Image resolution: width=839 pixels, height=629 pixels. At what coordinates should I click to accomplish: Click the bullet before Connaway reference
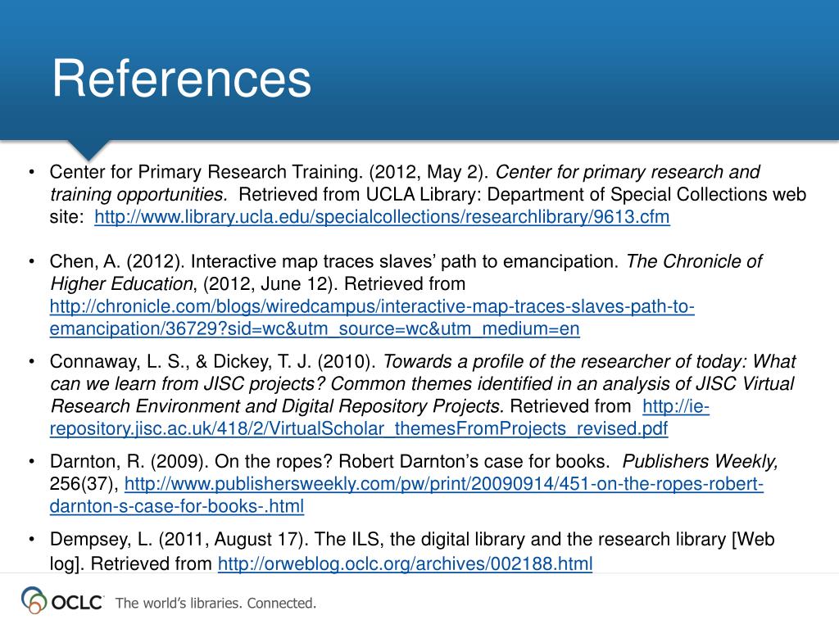coord(32,361)
